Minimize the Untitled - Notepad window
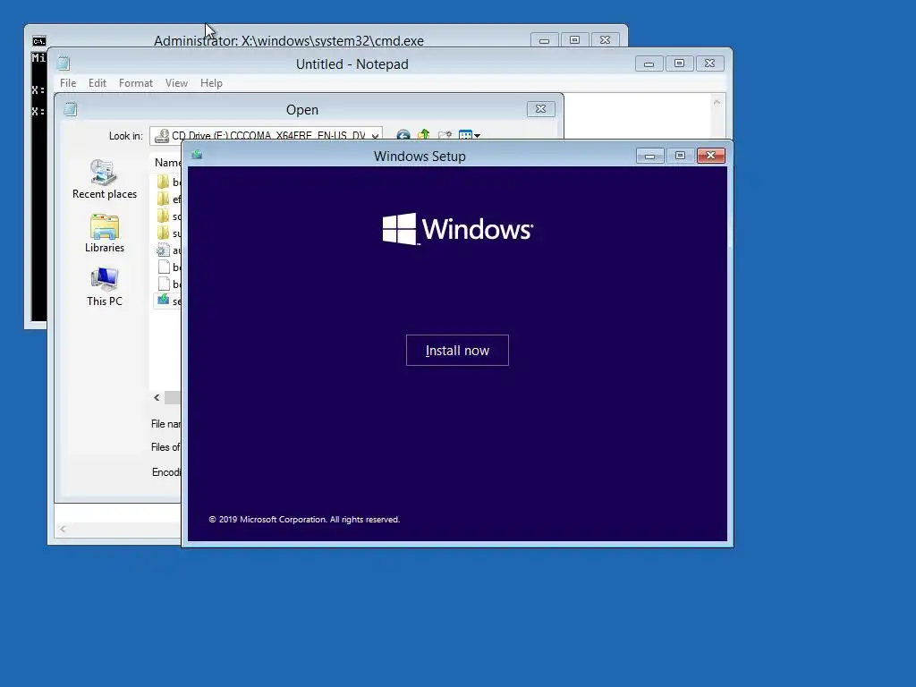916x687 pixels. click(x=649, y=64)
